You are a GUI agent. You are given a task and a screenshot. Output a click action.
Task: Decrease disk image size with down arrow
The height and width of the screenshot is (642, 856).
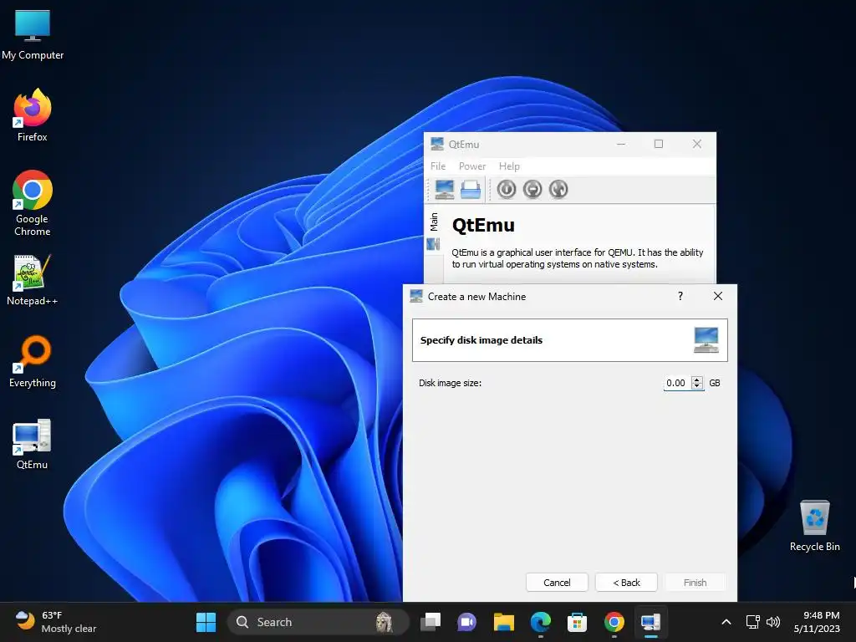pos(697,386)
